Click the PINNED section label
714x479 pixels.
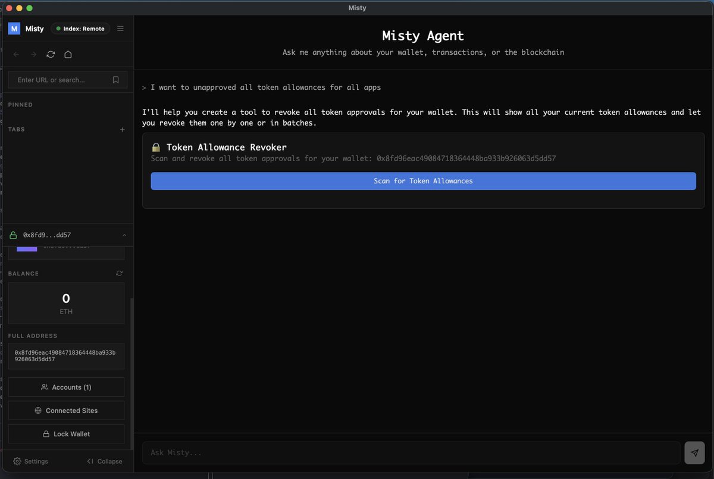click(x=20, y=105)
